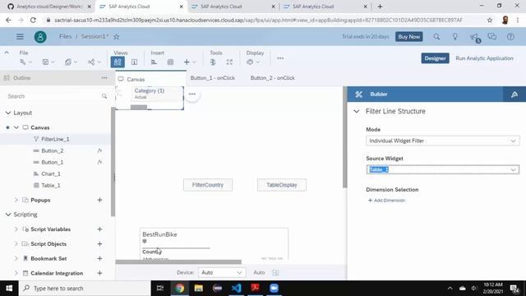Image resolution: width=526 pixels, height=296 pixels.
Task: Add a Script Object with plus
Action: [x=99, y=244]
